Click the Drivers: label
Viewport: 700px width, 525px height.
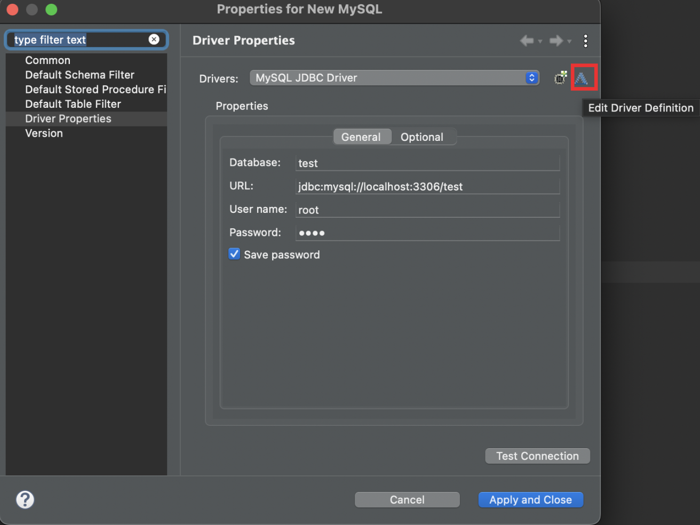[219, 79]
